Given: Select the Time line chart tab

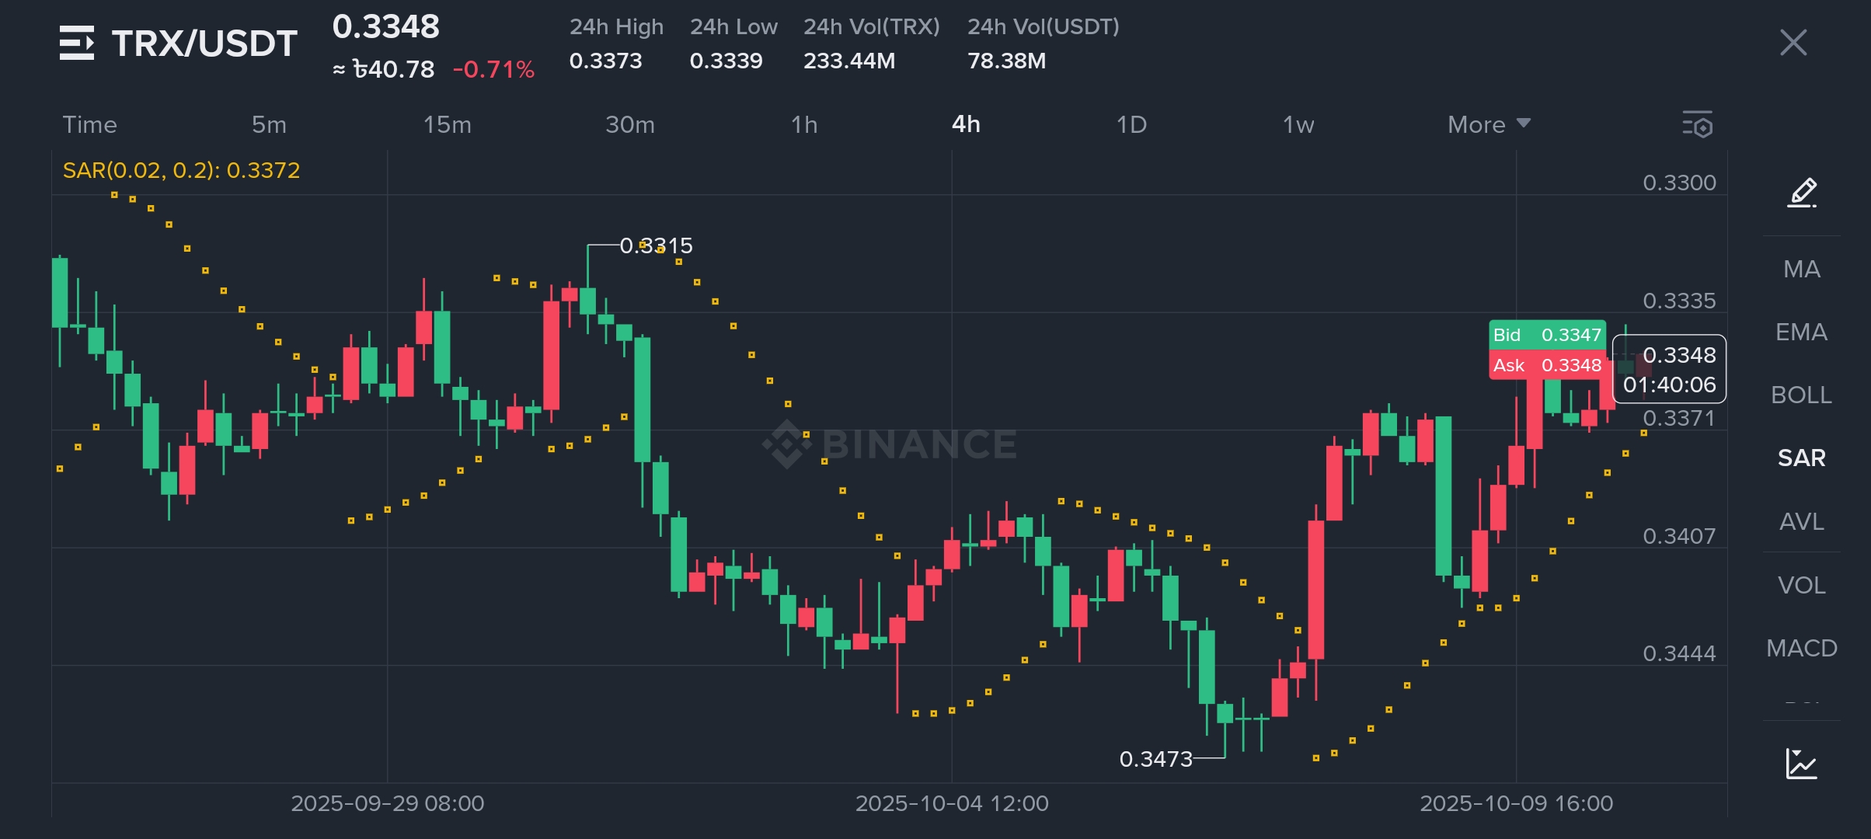Looking at the screenshot, I should point(89,124).
